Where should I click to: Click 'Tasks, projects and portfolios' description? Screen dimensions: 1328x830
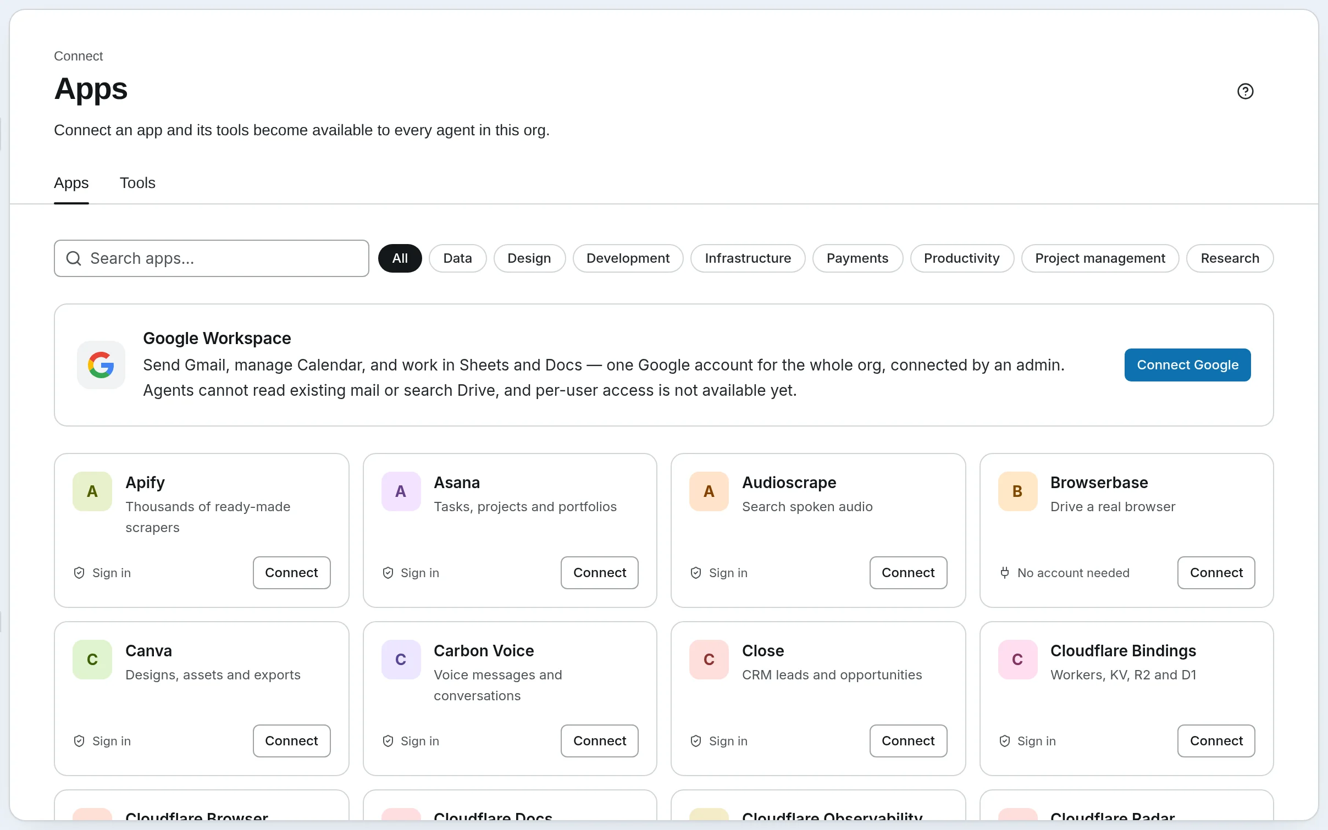pyautogui.click(x=525, y=507)
